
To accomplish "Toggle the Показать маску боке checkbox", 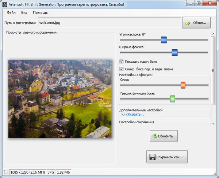I will click(122, 62).
